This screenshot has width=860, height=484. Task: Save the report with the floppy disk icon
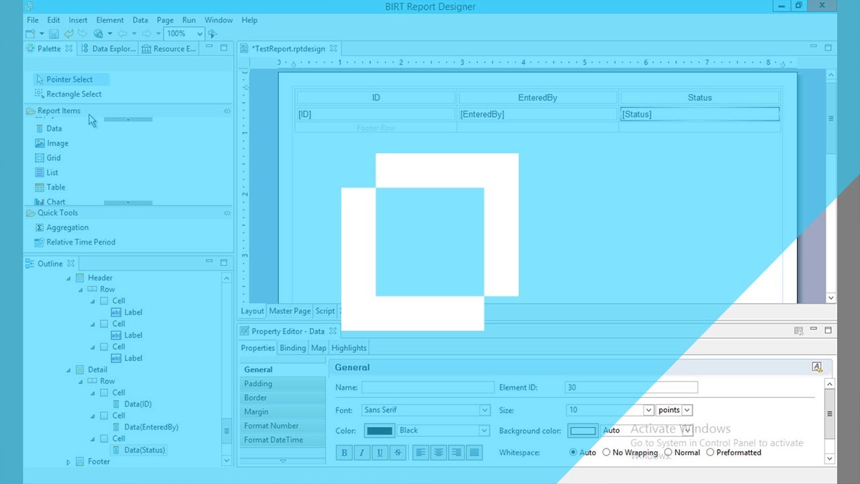point(54,34)
